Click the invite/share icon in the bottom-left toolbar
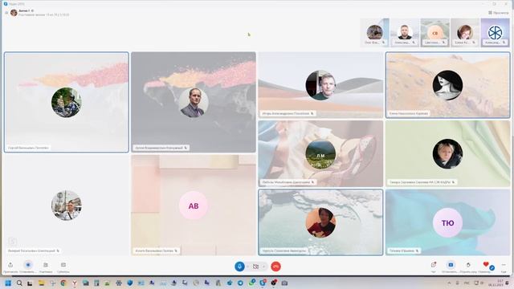 pos(10,265)
